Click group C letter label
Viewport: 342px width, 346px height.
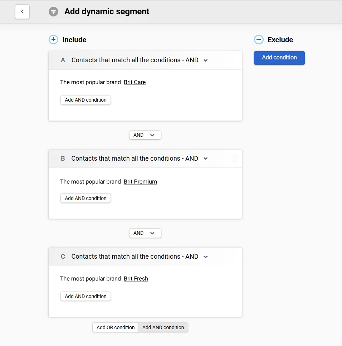click(63, 257)
